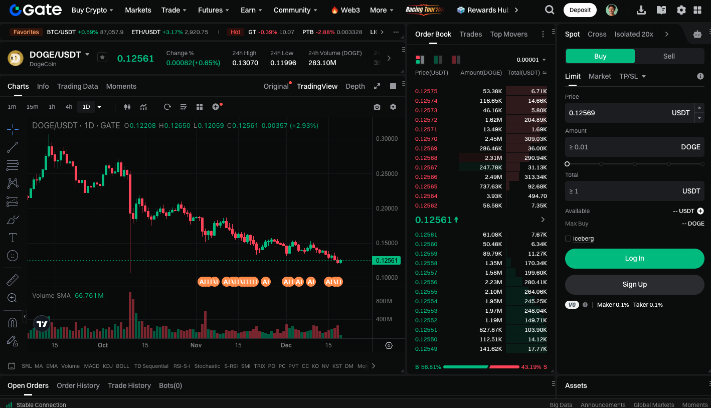
Task: Click the amount percentage slider handle
Action: pyautogui.click(x=567, y=164)
